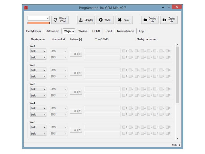This screenshot has height=154, width=205.
Task: Open We2 second SMS Komunikat dropdown
Action: point(58,76)
